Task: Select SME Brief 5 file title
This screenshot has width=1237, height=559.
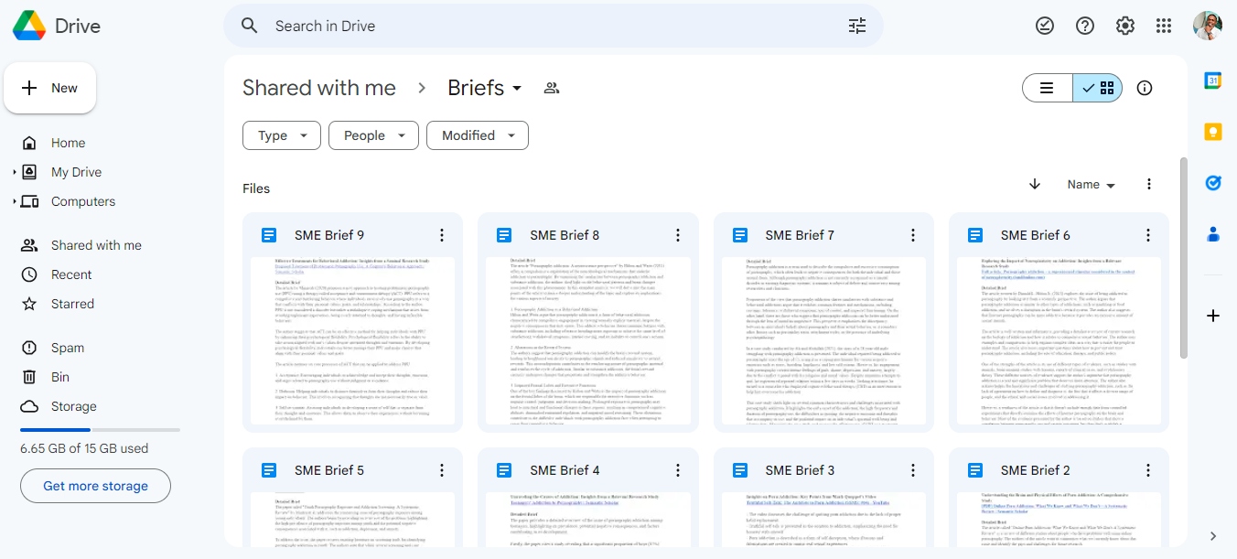Action: click(x=329, y=470)
